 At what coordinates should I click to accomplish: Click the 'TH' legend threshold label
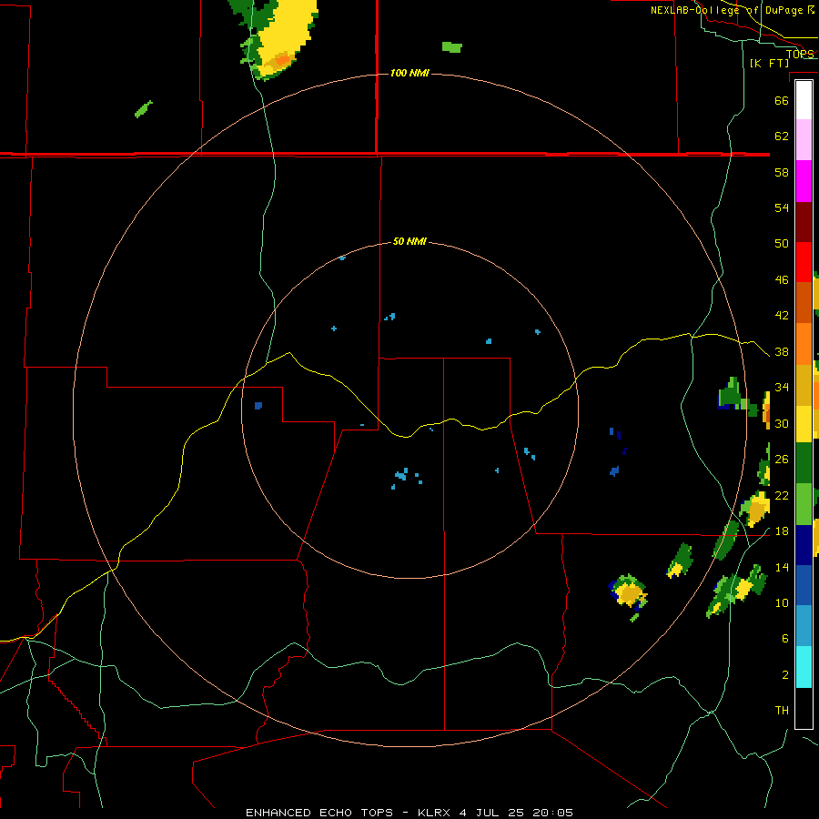(x=782, y=711)
